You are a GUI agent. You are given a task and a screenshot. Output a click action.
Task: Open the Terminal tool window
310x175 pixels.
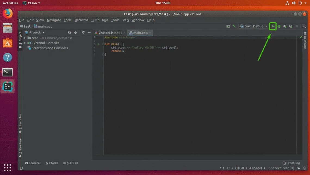[x=33, y=163]
